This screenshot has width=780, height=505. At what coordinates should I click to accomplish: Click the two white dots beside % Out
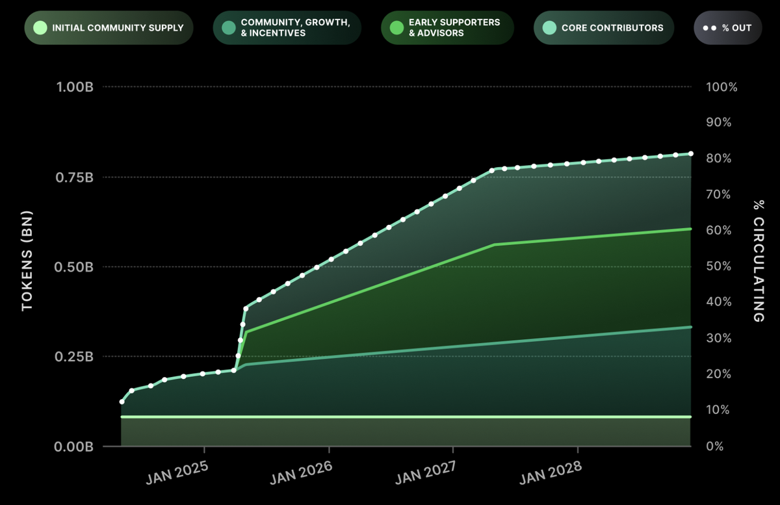click(710, 28)
